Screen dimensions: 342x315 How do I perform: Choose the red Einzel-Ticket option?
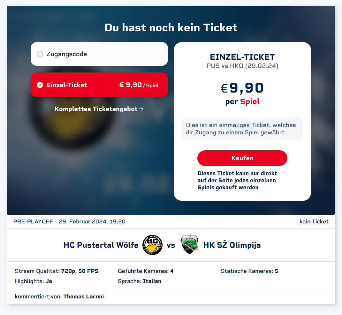coord(99,85)
